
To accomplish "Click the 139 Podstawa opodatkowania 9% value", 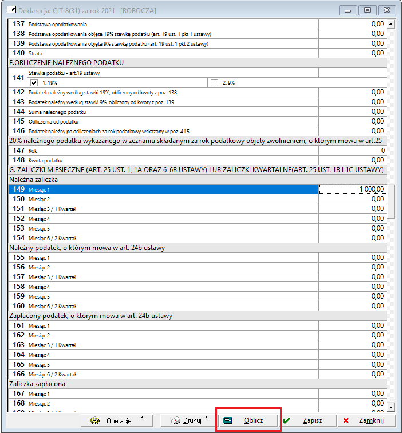I will point(353,43).
